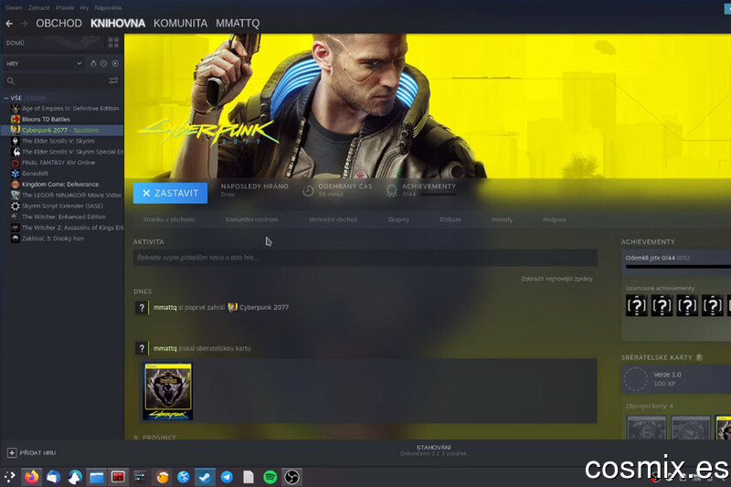The width and height of the screenshot is (731, 487).
Task: Open the OBCHOD store tab
Action: pyautogui.click(x=58, y=24)
